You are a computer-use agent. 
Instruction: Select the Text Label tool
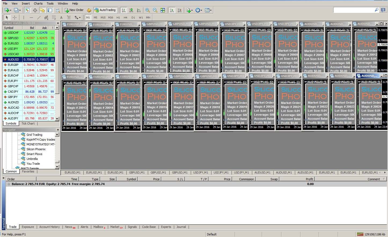[69, 18]
